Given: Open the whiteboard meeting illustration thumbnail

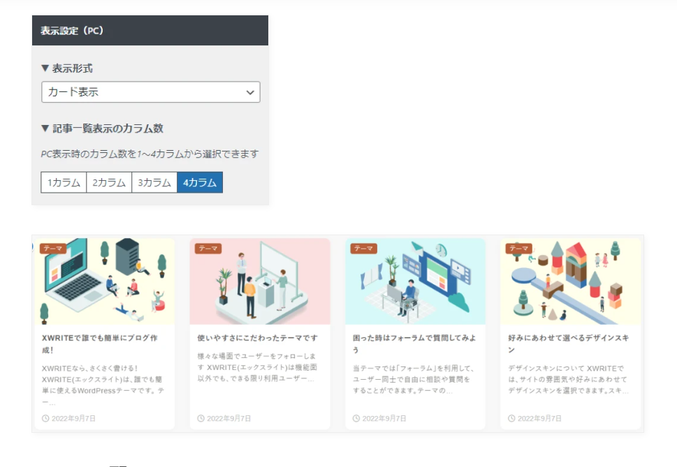Looking at the screenshot, I should [x=260, y=281].
